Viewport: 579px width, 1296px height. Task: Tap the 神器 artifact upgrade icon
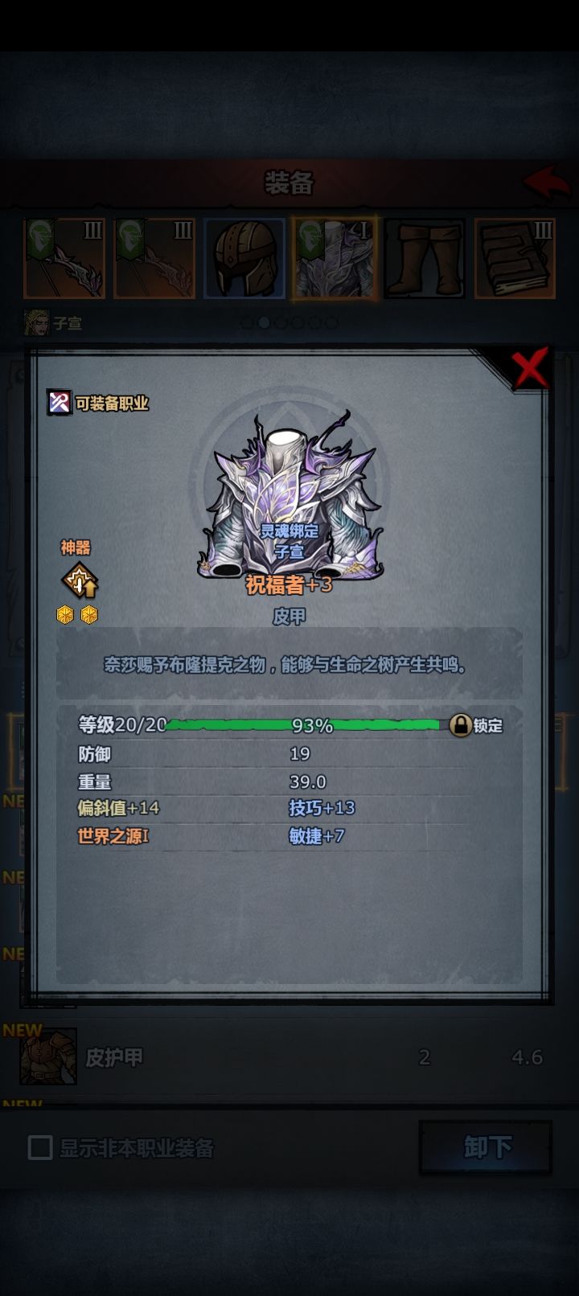click(80, 581)
